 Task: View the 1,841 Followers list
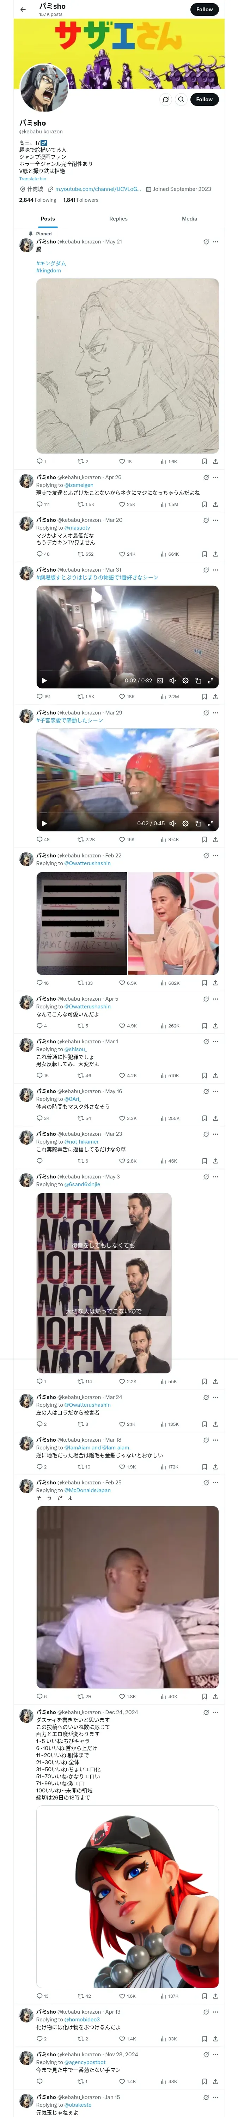(80, 200)
